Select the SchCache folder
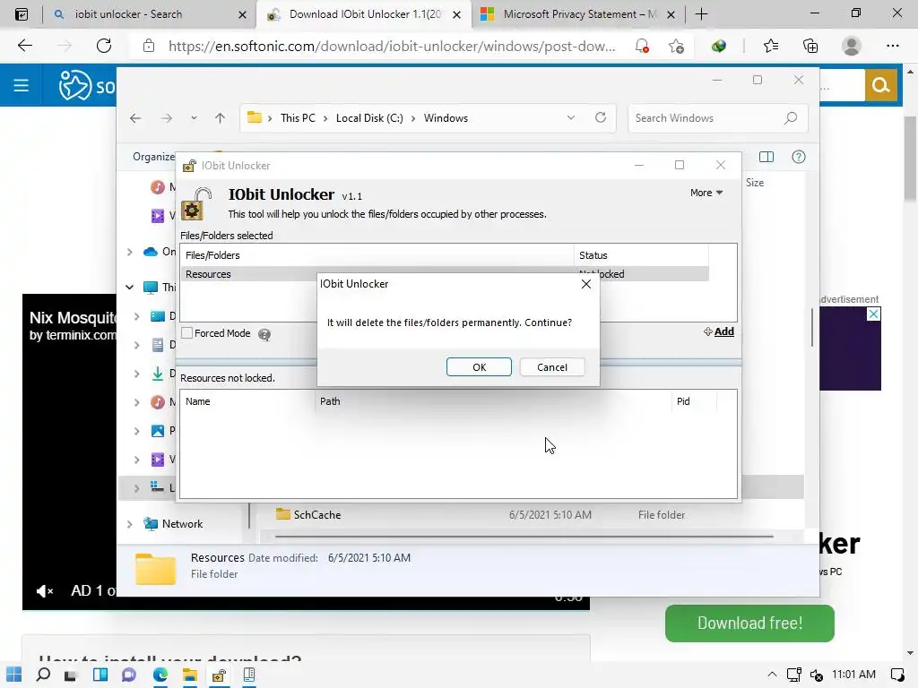This screenshot has width=918, height=688. coord(316,515)
